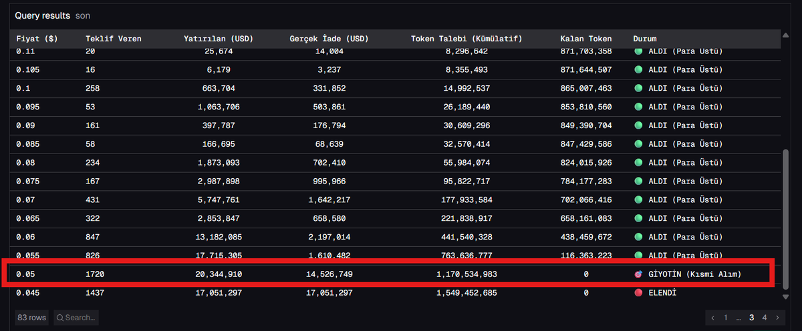Select page 3 in pagination
This screenshot has width=802, height=331.
[x=752, y=318]
